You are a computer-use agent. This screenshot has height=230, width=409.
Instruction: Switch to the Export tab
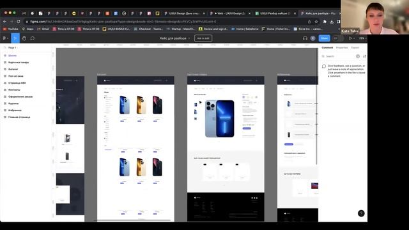coord(355,48)
